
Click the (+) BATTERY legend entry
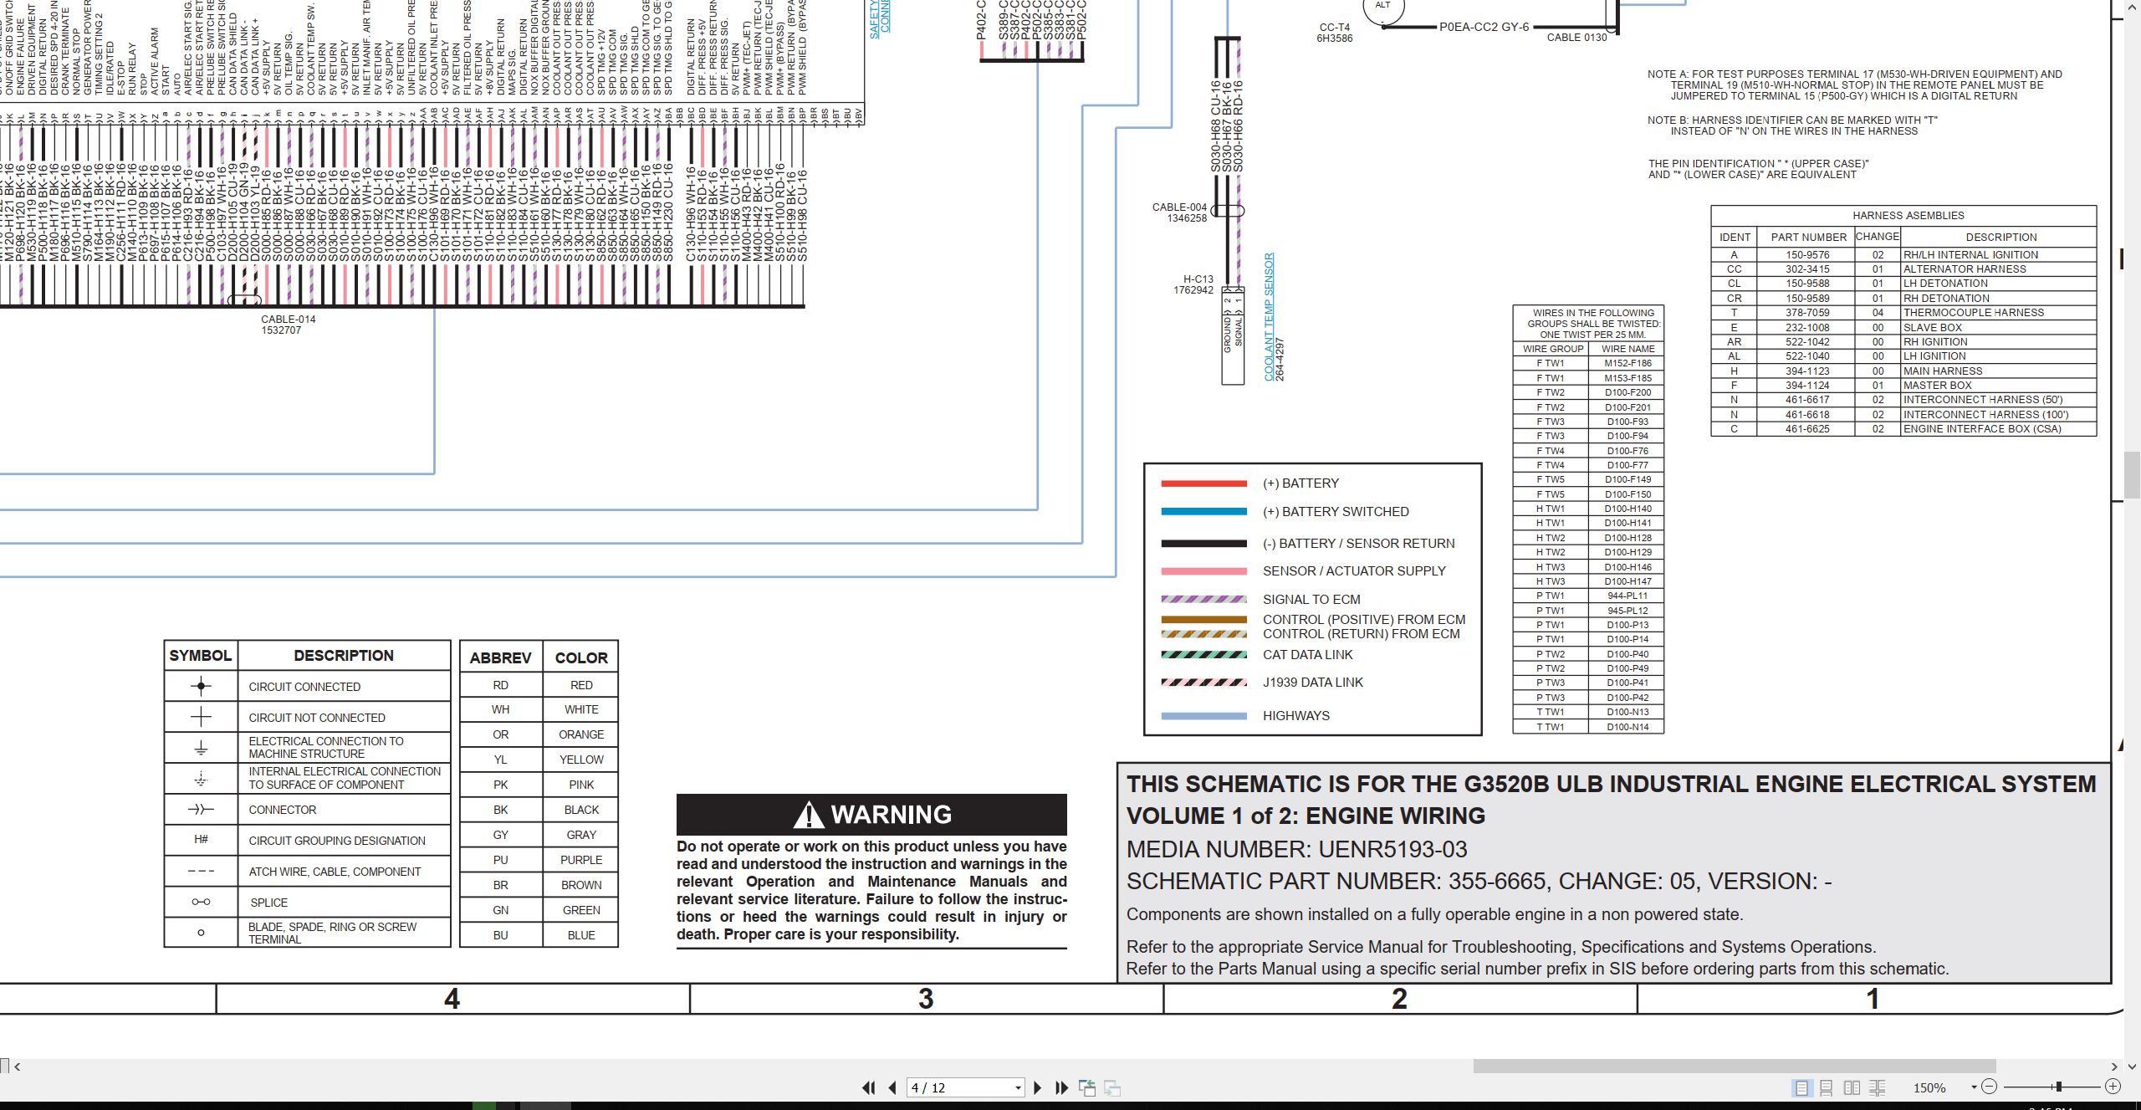pos(1300,483)
